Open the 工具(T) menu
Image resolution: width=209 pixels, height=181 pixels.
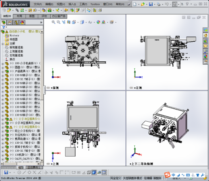click(83, 4)
